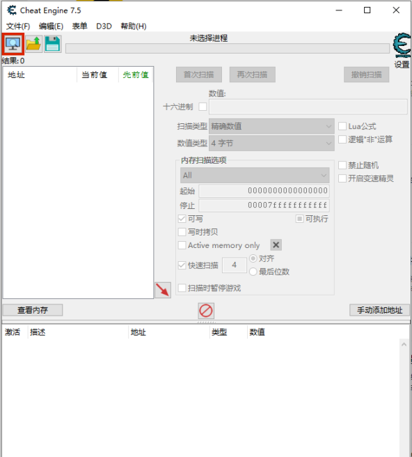Click the red arrow add-to-address-list icon
Image resolution: width=412 pixels, height=457 pixels.
click(163, 290)
